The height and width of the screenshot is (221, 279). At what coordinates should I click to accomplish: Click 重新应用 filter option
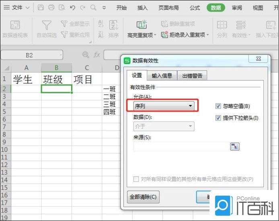tap(76, 35)
